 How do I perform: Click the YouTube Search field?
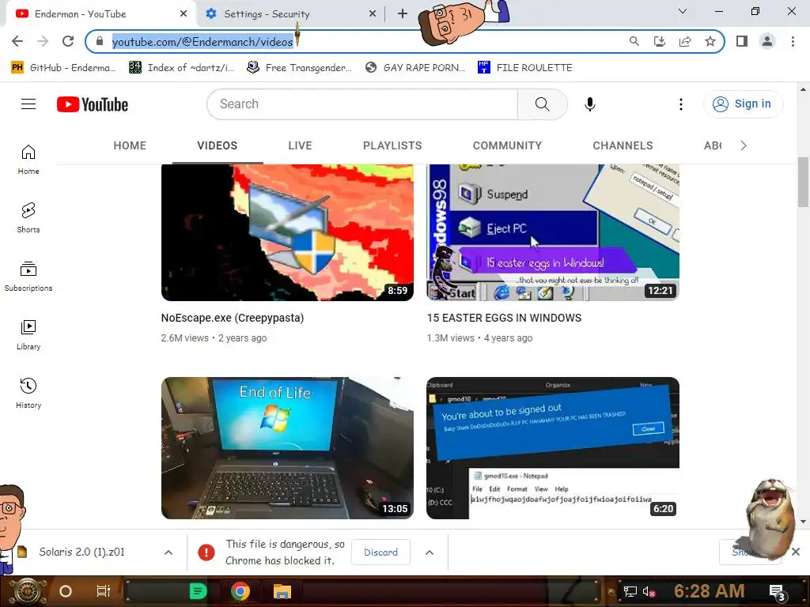coord(362,104)
